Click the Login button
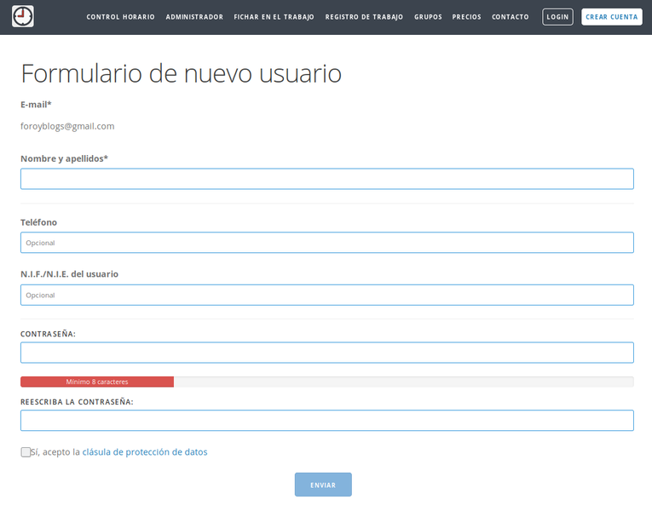 [557, 17]
